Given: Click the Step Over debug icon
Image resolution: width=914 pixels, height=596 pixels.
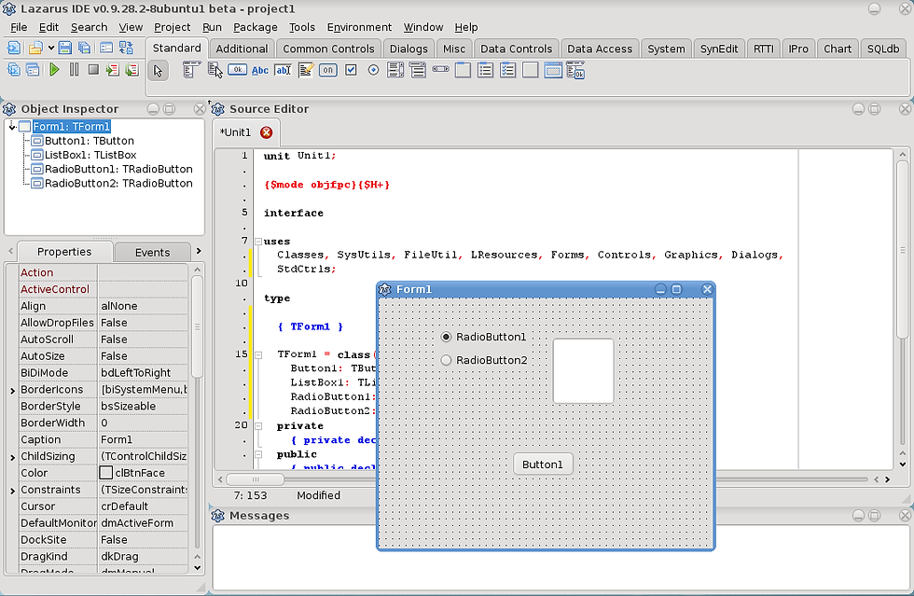Looking at the screenshot, I should pyautogui.click(x=132, y=70).
